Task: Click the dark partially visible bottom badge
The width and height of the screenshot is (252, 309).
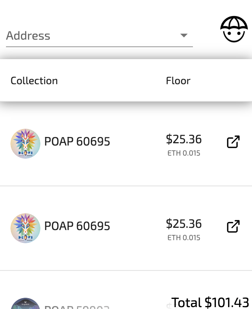Action: point(25,304)
